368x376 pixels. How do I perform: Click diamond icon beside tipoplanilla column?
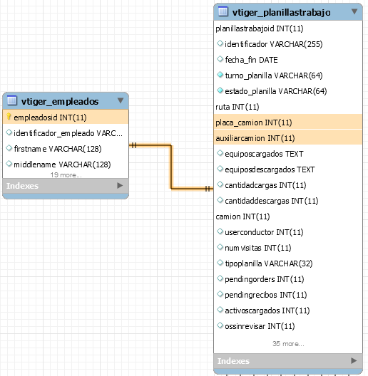tap(220, 263)
